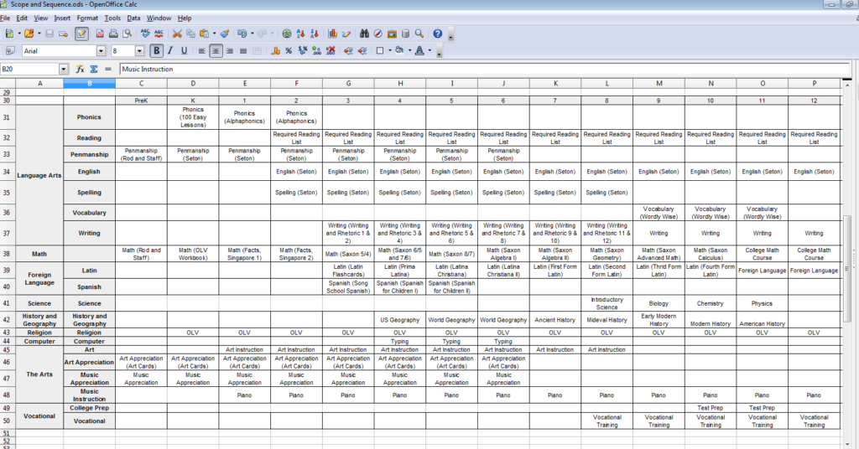The width and height of the screenshot is (859, 449).
Task: Open the Zoom magnifier
Action: [x=419, y=34]
